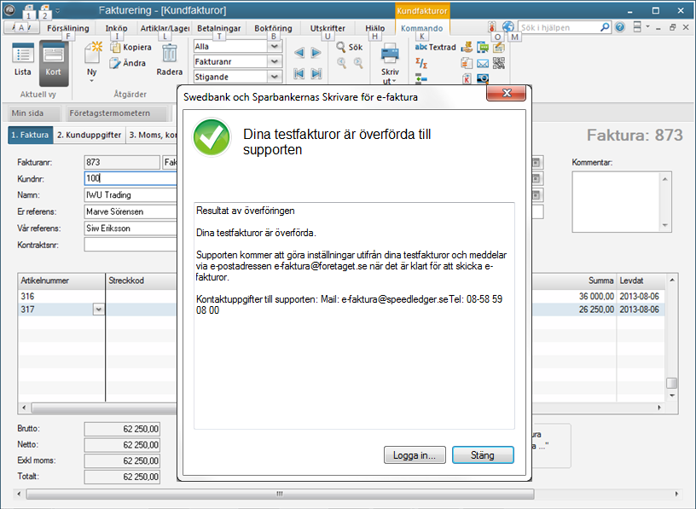Image resolution: width=696 pixels, height=509 pixels.
Task: Click the search next magnifier icon
Action: pos(358,63)
